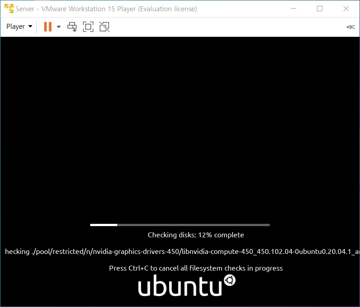Click the nvidia-graphics-drivers-450 file path text
This screenshot has height=307, width=360.
pos(182,252)
